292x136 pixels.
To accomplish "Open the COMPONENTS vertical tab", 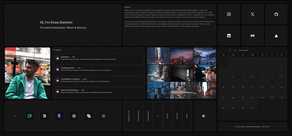I will pyautogui.click(x=148, y=116).
